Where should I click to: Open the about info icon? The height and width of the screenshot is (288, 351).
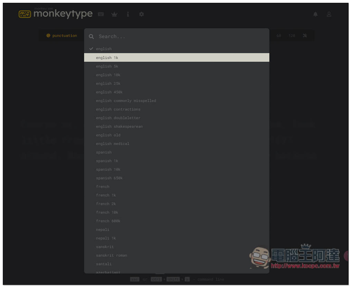pos(128,14)
